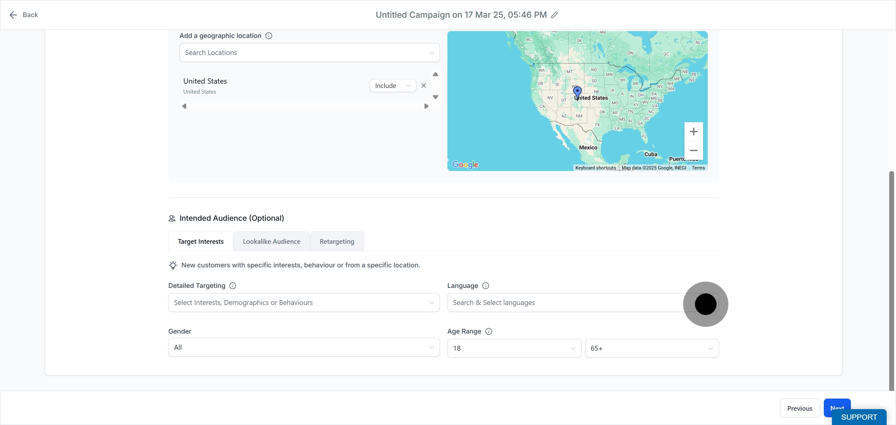This screenshot has width=896, height=425.
Task: Open Detailed Targeting info icon
Action: [x=233, y=285]
